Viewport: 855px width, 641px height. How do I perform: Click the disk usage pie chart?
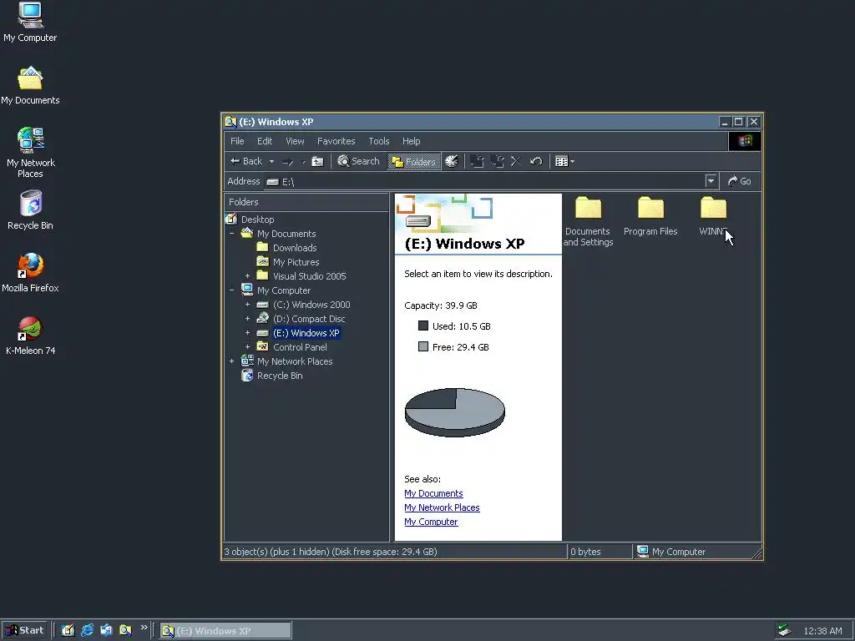coord(455,412)
